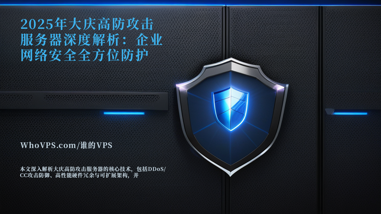Click the shield's glowing top-left corner
Viewport: 381px width, 214px height.
coord(182,87)
